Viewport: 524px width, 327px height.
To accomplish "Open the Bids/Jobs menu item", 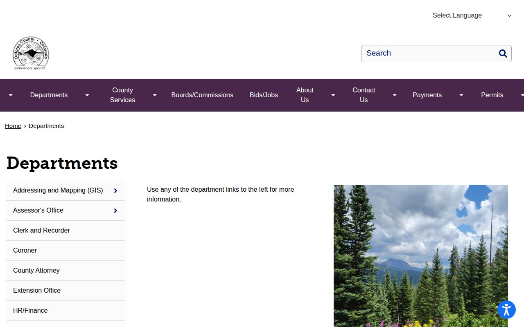I will pyautogui.click(x=264, y=95).
